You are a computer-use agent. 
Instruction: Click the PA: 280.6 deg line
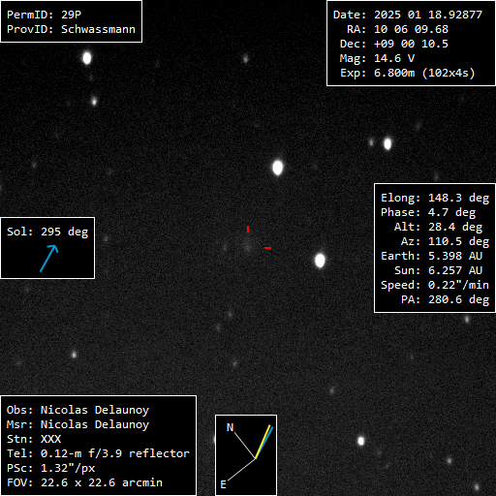pos(446,299)
